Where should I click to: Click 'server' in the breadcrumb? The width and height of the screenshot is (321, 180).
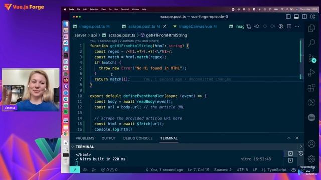coord(80,35)
